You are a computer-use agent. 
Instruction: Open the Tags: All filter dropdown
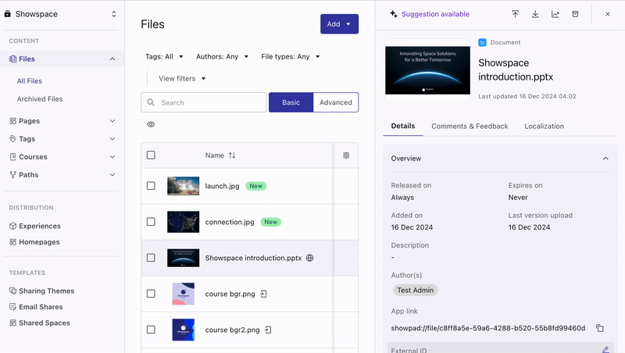pyautogui.click(x=164, y=56)
